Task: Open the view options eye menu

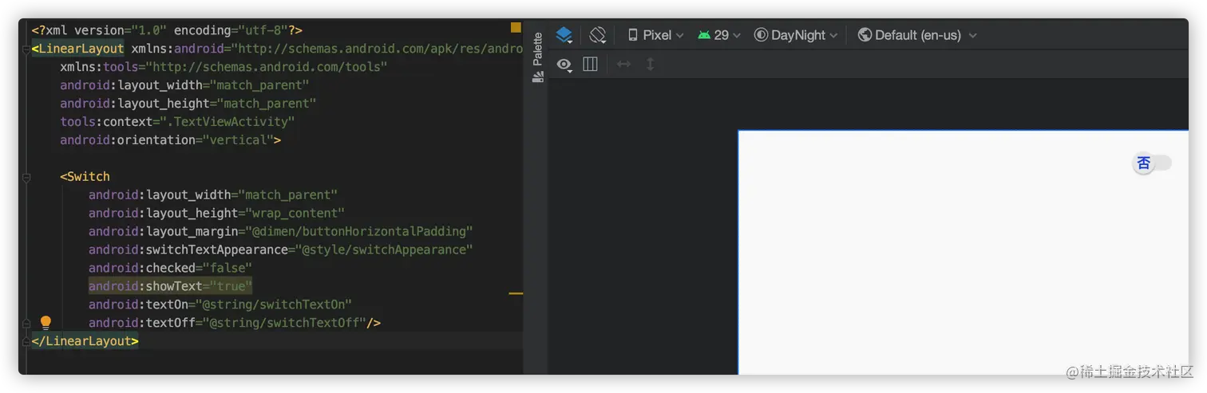Action: click(x=564, y=65)
